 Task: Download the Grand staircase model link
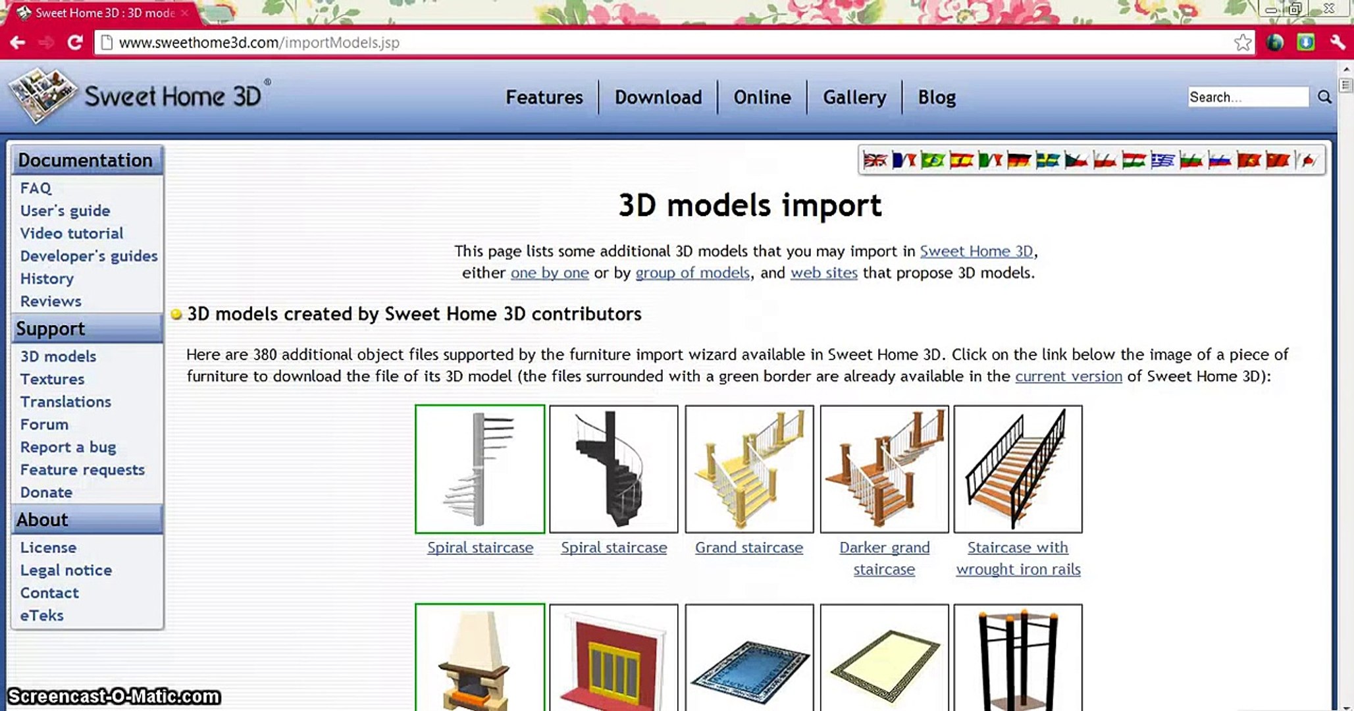748,548
